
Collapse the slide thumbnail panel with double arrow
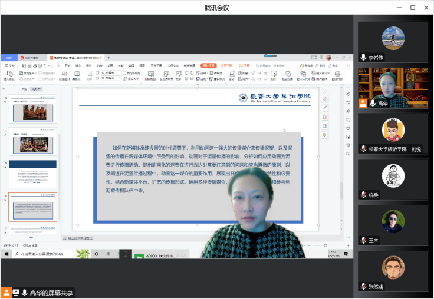click(4, 89)
